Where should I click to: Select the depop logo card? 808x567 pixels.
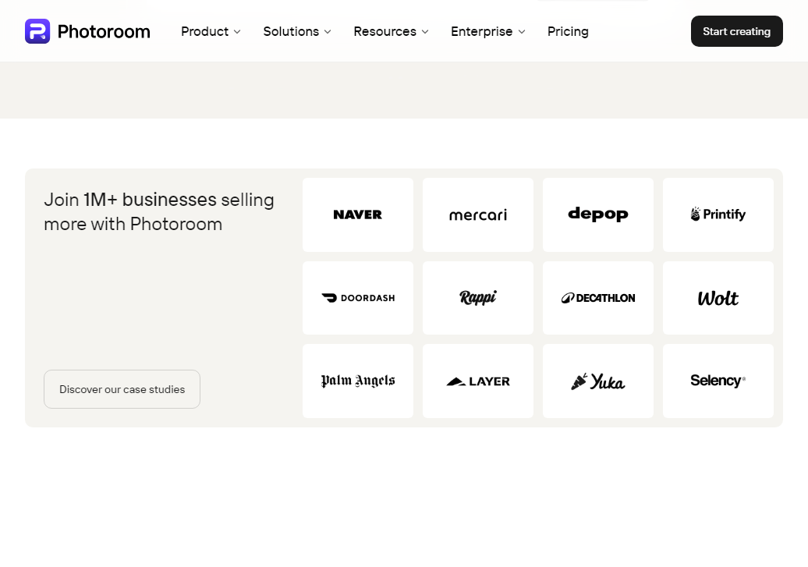(598, 215)
